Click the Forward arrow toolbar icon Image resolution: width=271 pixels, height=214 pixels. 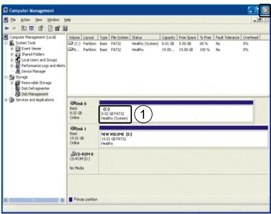(x=14, y=28)
